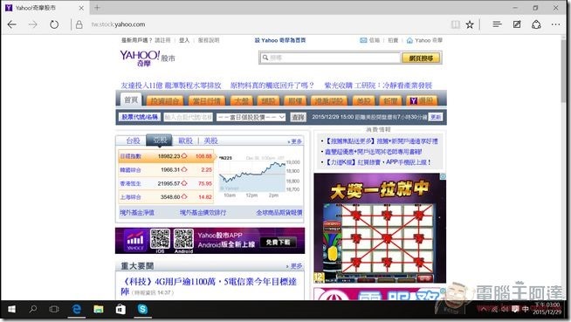Select the index row showing 1966.31

[x=167, y=169]
